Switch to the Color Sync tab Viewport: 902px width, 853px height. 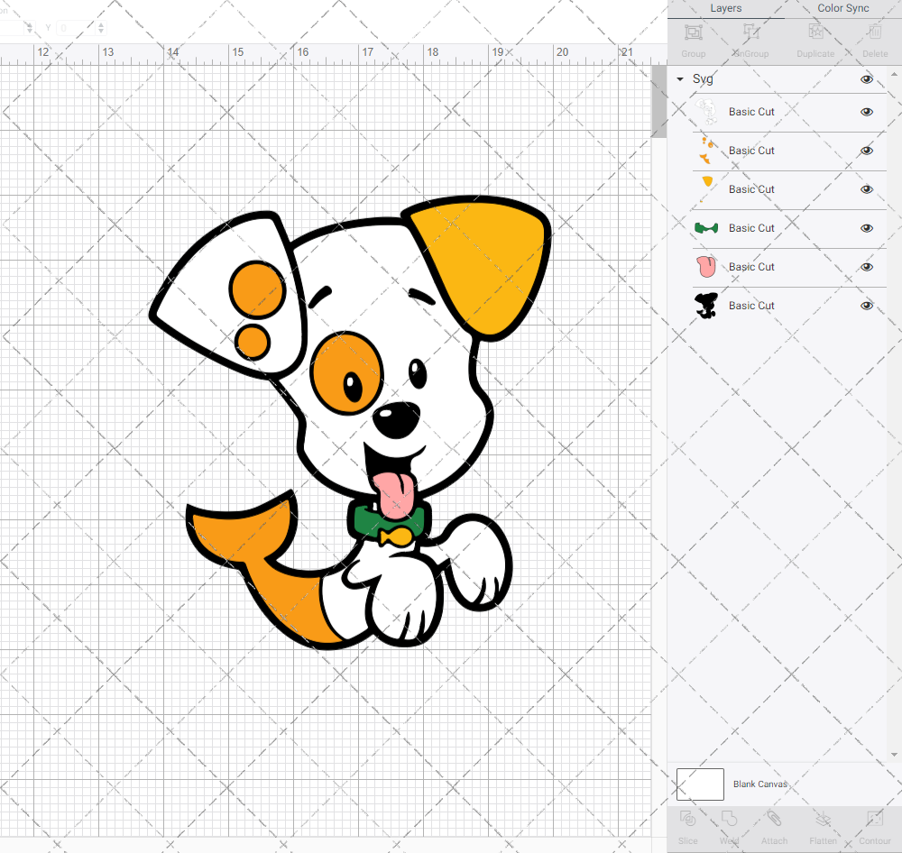pos(842,9)
